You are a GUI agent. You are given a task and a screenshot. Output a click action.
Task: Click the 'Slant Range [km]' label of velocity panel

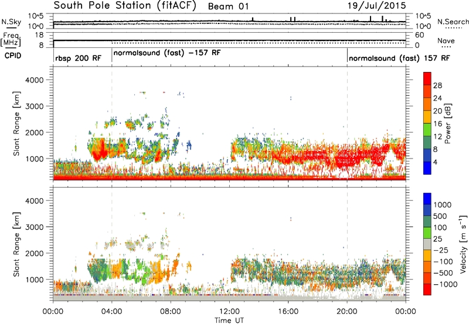pyautogui.click(x=16, y=244)
